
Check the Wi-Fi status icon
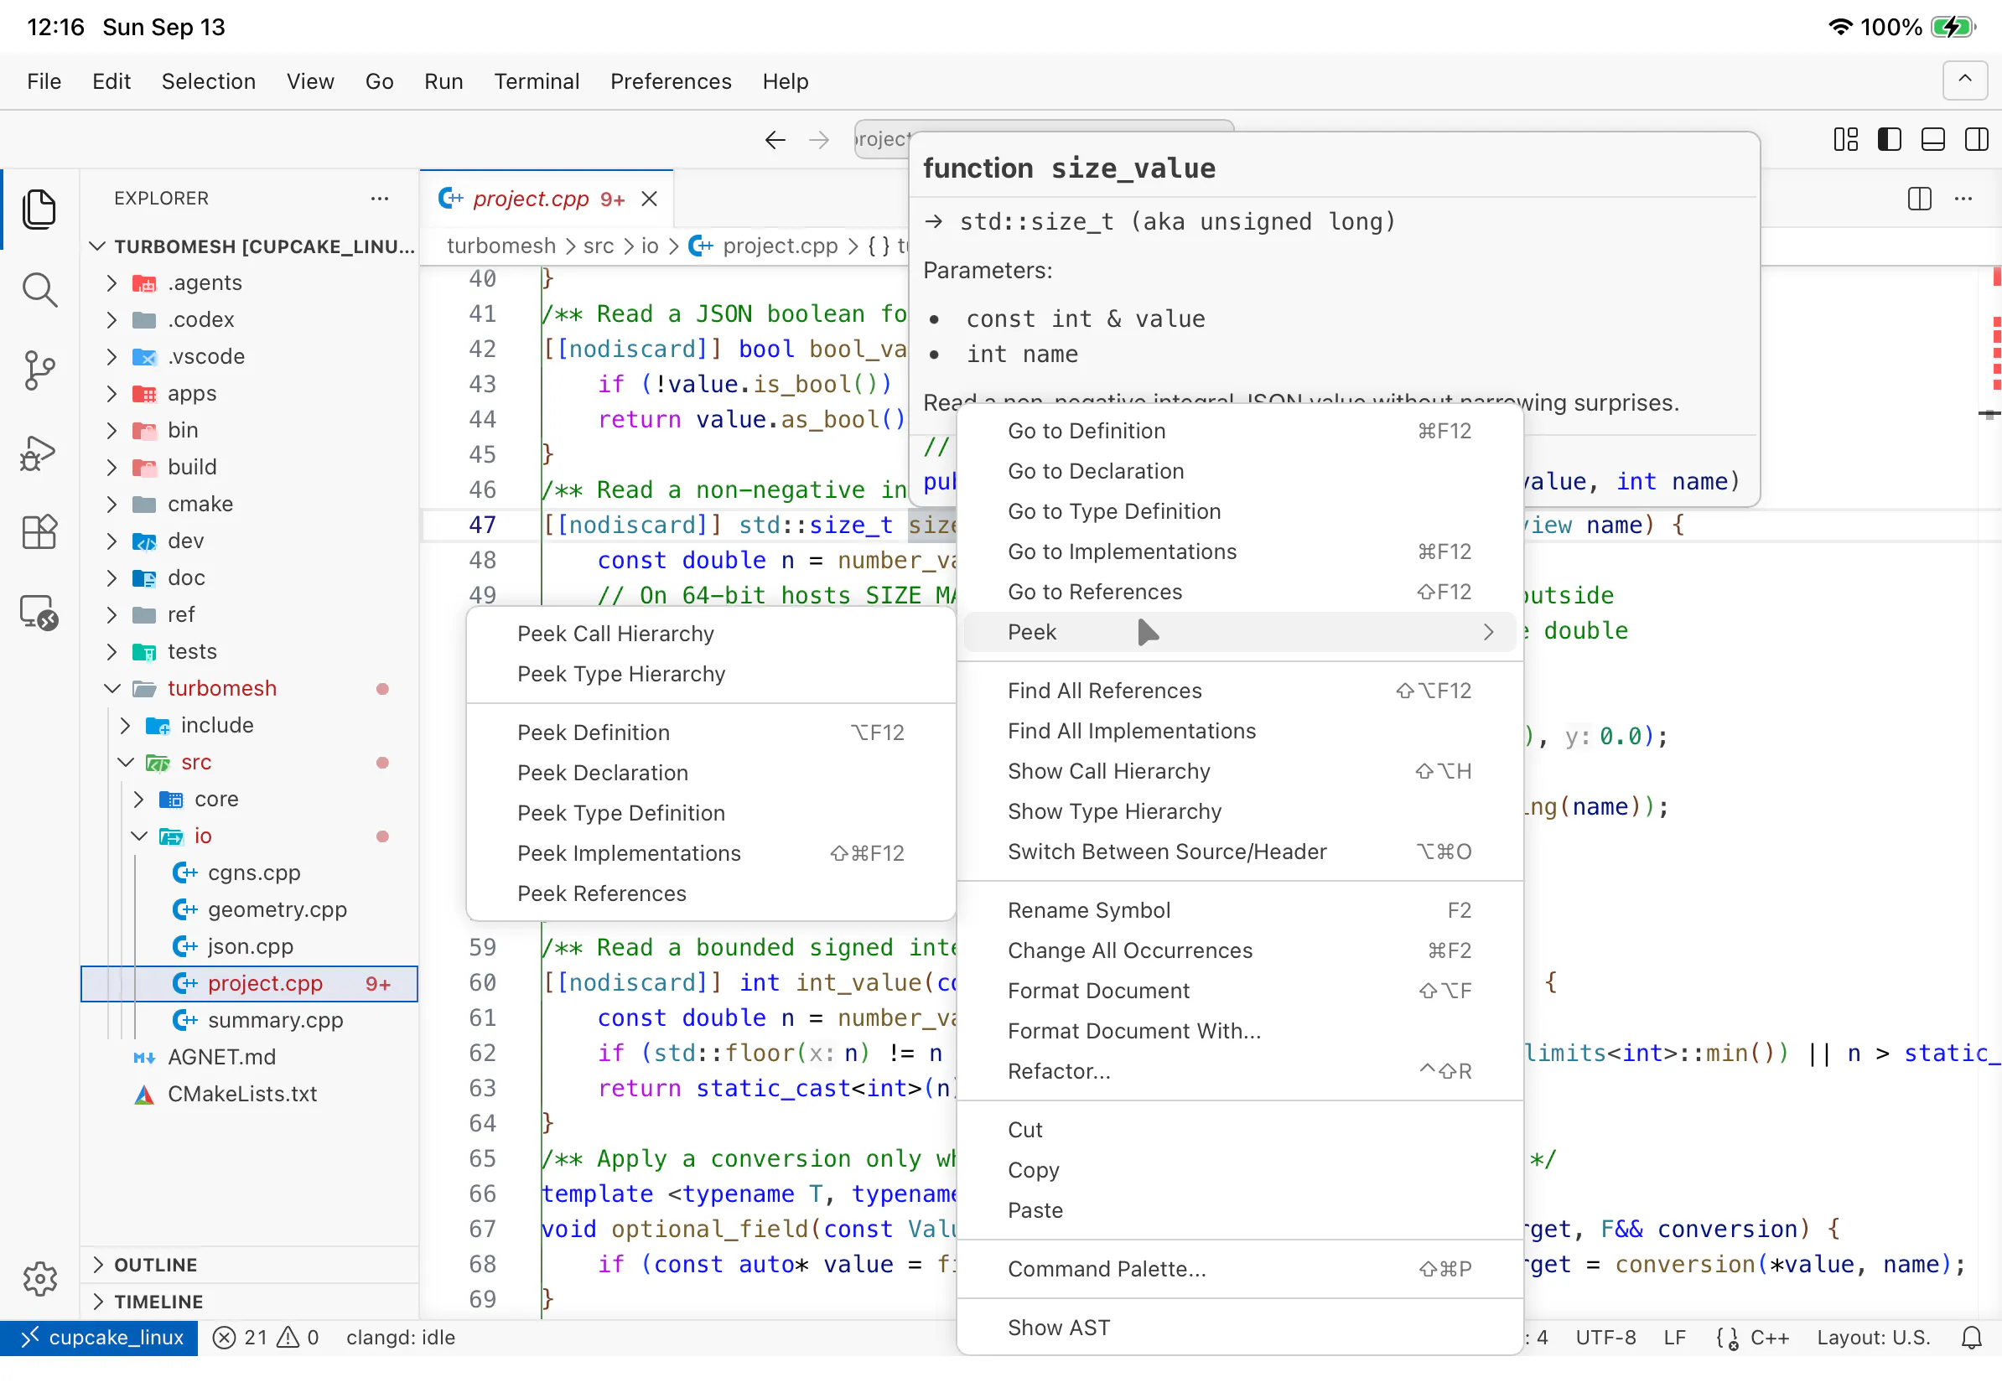pos(1840,27)
